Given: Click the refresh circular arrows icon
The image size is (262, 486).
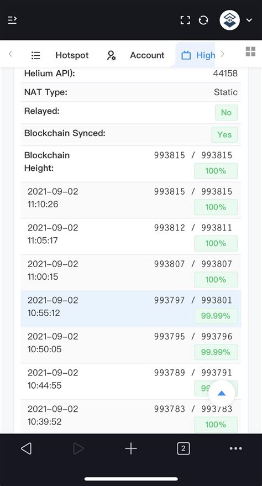Looking at the screenshot, I should point(203,20).
